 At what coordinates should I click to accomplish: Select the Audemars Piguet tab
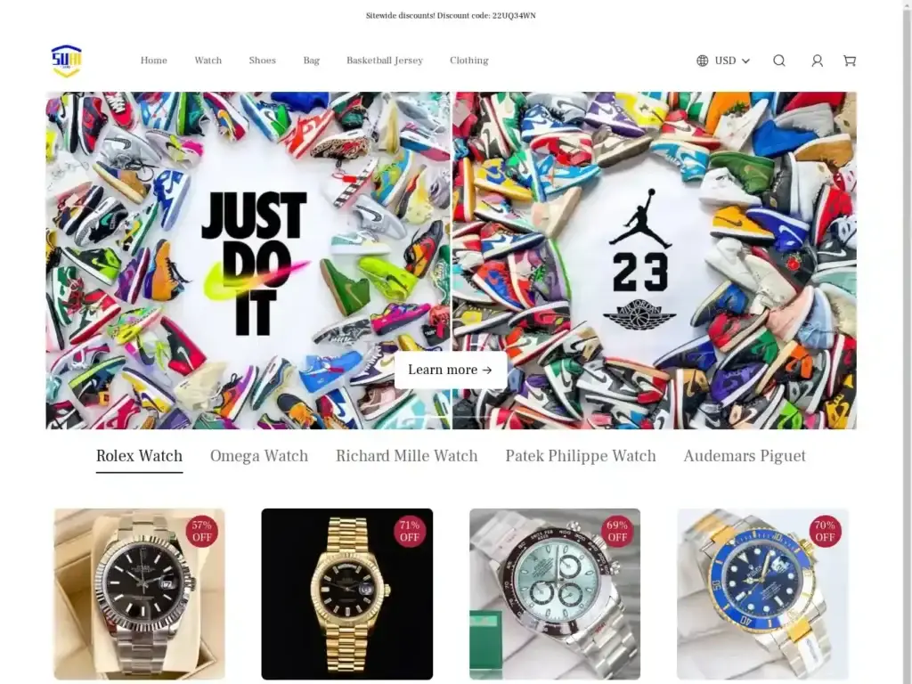pyautogui.click(x=745, y=456)
